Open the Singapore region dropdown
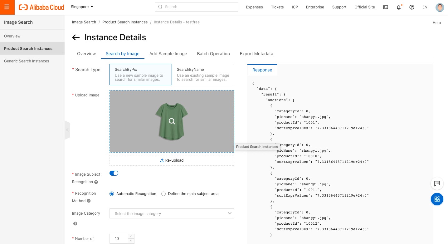Image resolution: width=448 pixels, height=244 pixels. pyautogui.click(x=82, y=7)
